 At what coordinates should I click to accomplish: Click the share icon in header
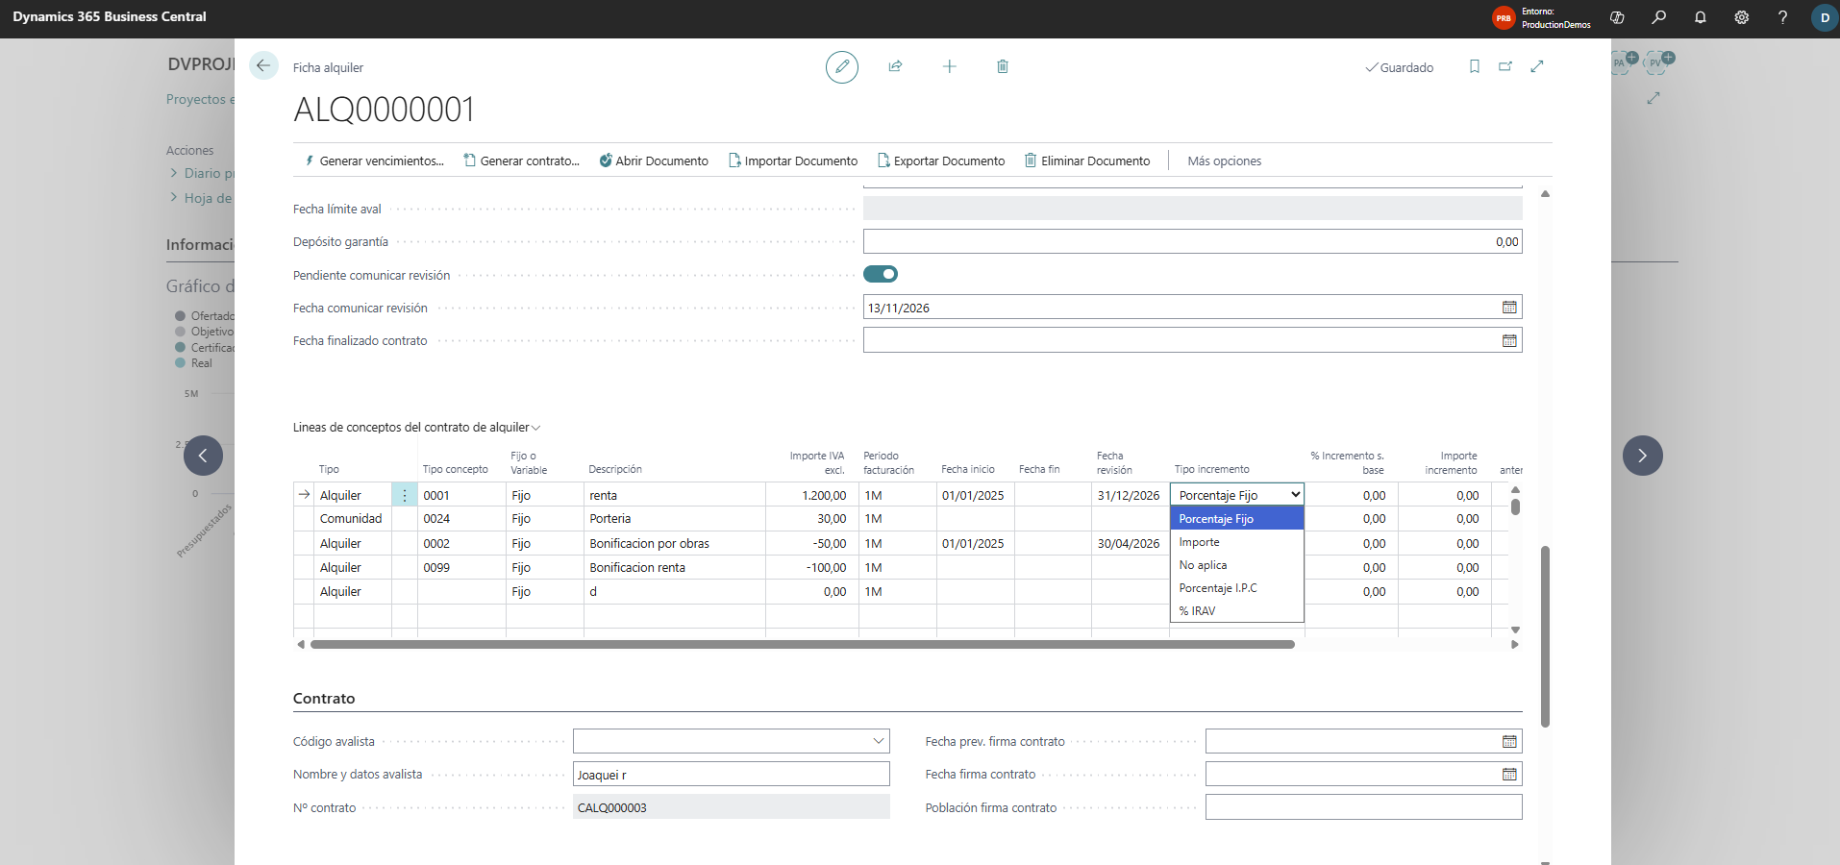(x=895, y=66)
